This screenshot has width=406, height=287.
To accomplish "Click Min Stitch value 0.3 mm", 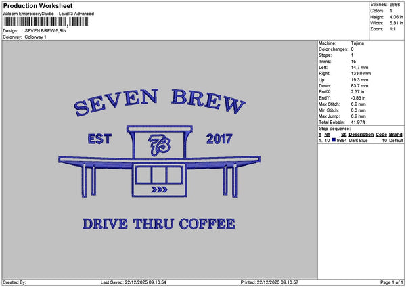I will [359, 110].
